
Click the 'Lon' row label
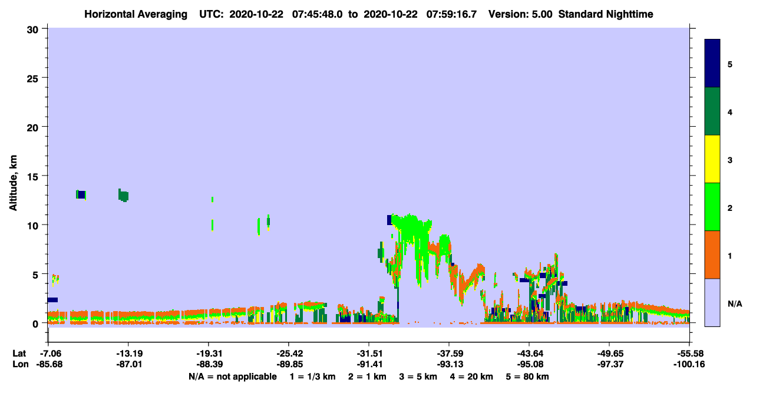click(19, 364)
